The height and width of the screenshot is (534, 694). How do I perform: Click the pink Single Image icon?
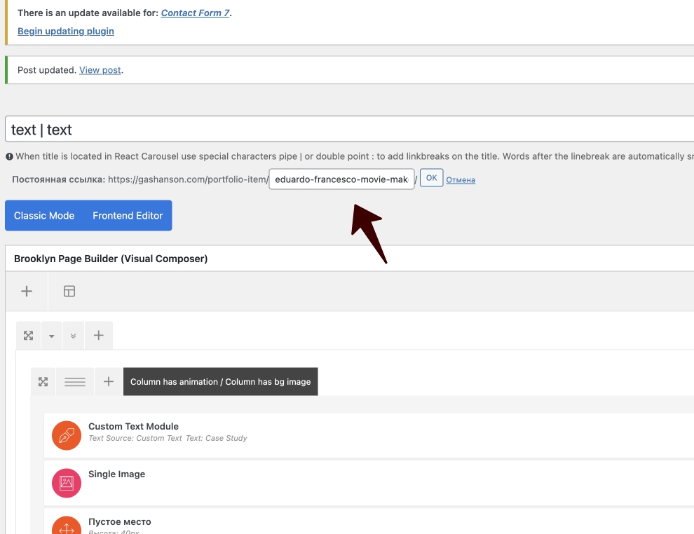pyautogui.click(x=67, y=482)
